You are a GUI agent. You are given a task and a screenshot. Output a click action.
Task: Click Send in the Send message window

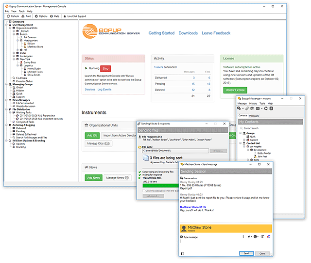click(x=246, y=253)
